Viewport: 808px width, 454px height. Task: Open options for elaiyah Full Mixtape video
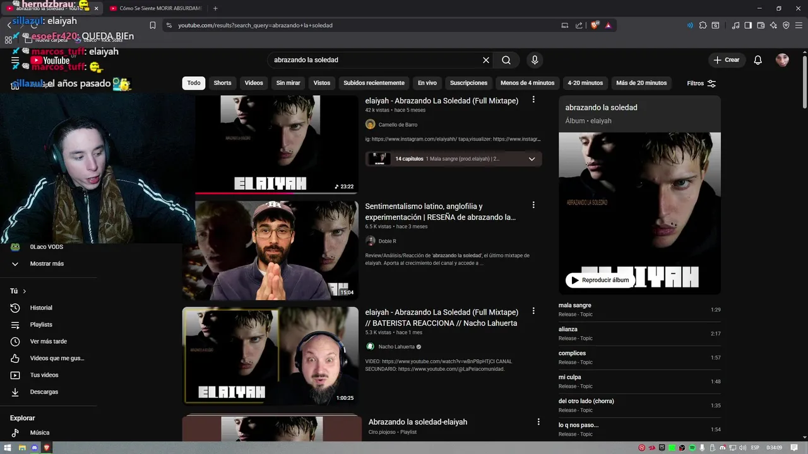(533, 100)
